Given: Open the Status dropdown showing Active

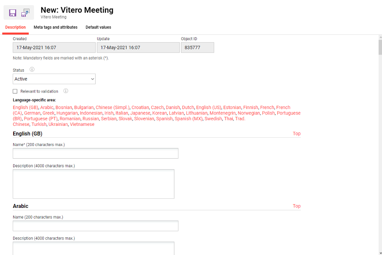Looking at the screenshot, I should (x=54, y=79).
